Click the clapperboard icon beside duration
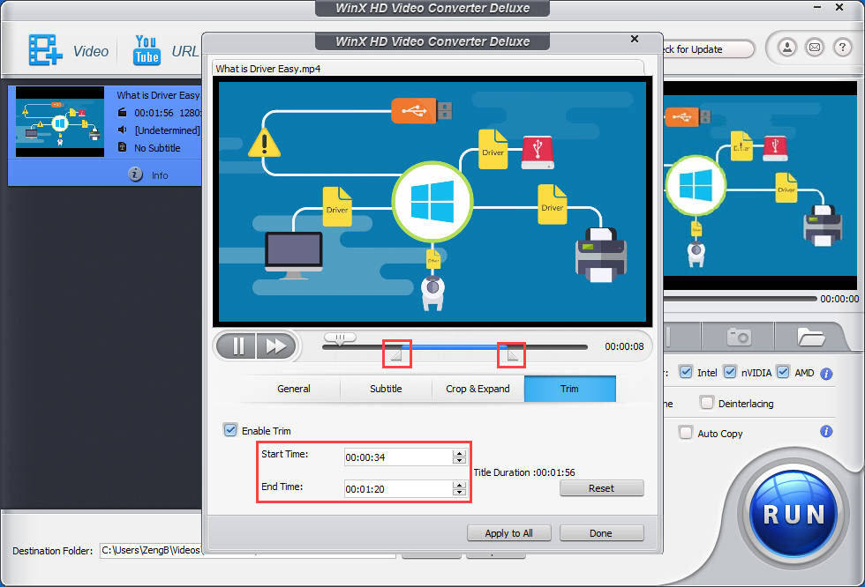865x587 pixels. (x=123, y=112)
